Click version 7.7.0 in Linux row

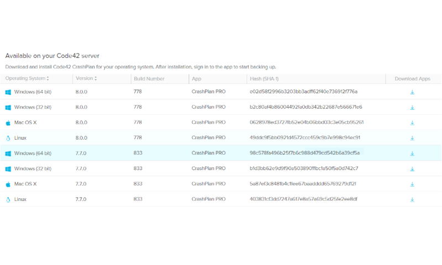pos(81,199)
